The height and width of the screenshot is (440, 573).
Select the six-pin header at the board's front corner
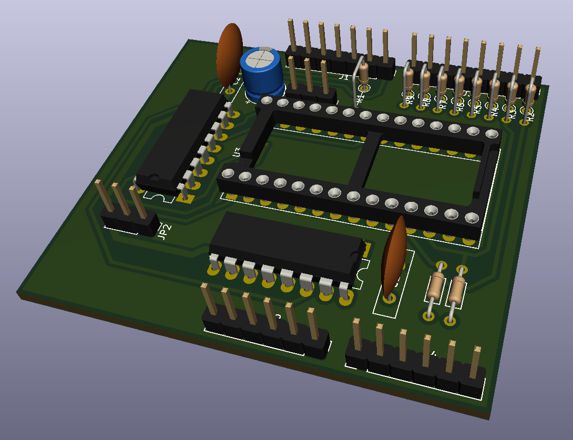(415, 360)
